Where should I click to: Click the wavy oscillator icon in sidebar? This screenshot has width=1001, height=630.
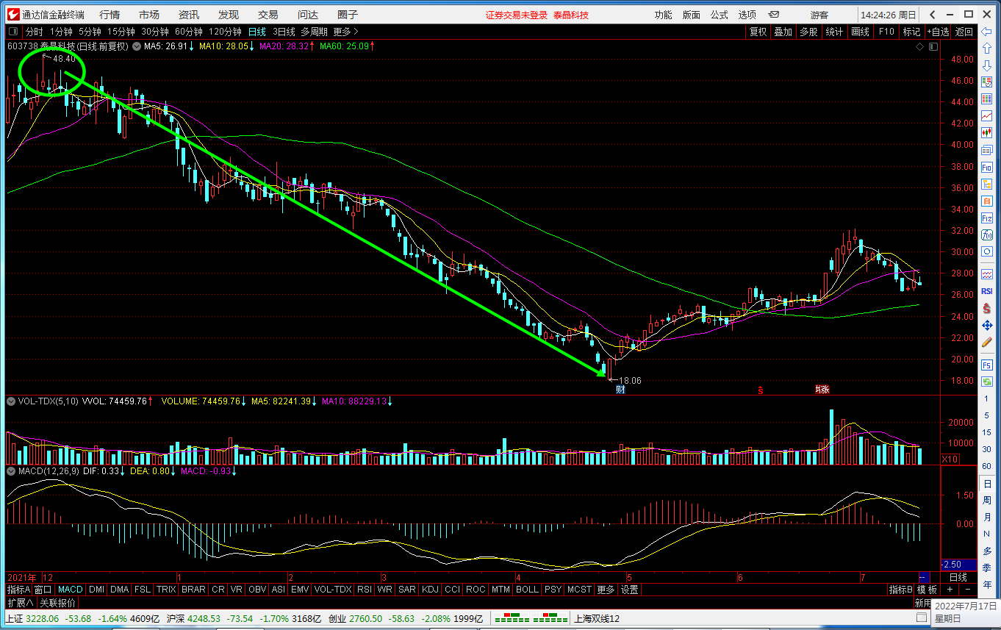click(987, 273)
